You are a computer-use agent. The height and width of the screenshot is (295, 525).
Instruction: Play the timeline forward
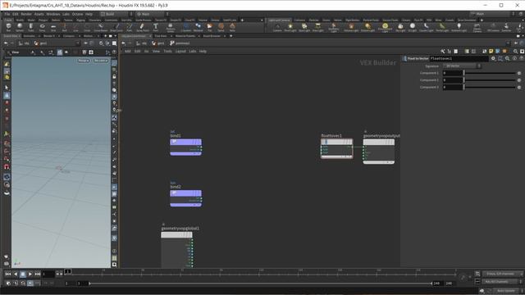click(30, 274)
